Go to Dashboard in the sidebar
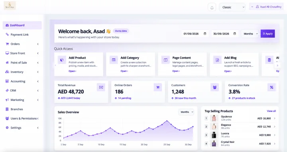 (22, 25)
